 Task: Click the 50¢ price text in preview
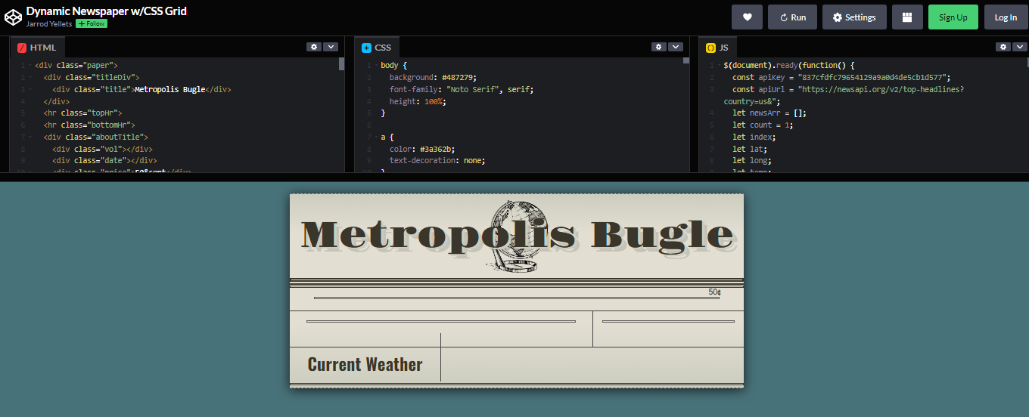714,292
